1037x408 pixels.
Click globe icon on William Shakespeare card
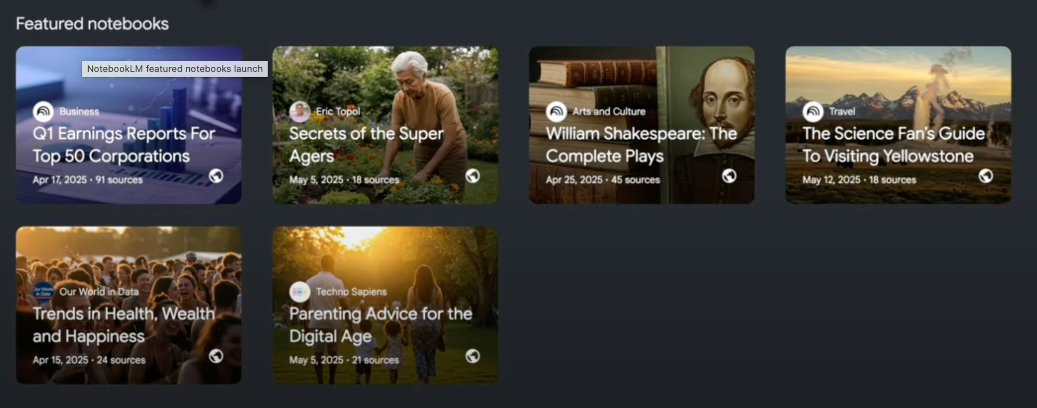(729, 176)
